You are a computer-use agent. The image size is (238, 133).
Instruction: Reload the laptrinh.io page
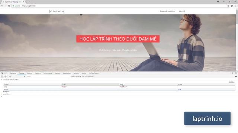(9, 6)
